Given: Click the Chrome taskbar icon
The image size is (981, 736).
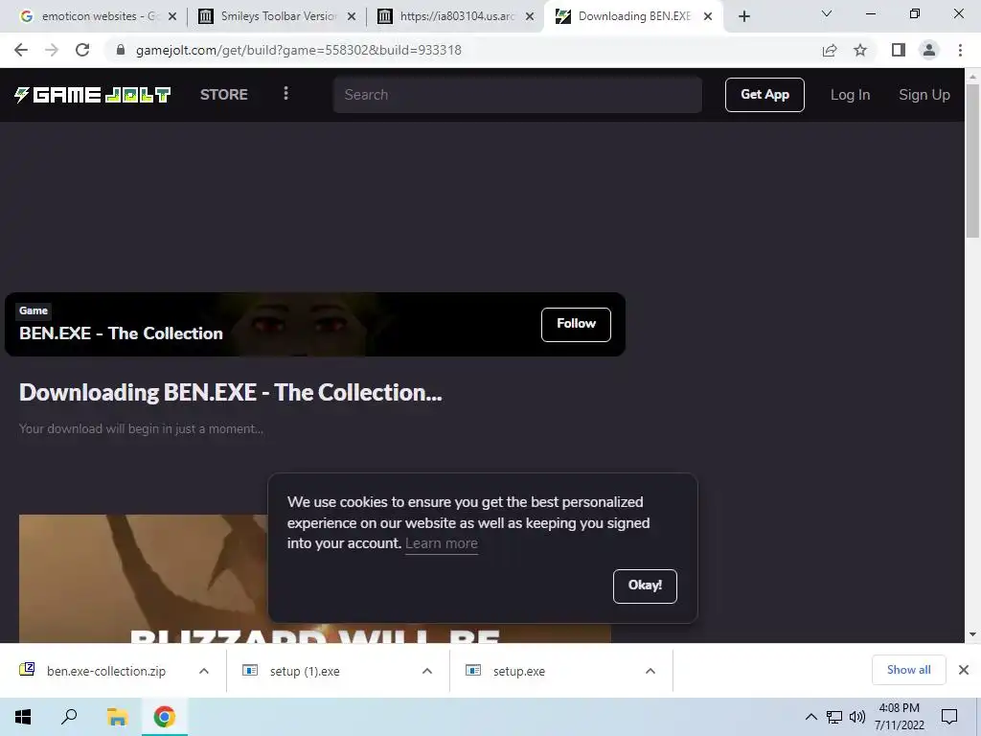Looking at the screenshot, I should coord(165,717).
